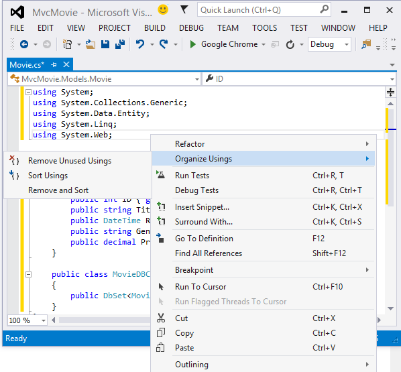Click the Navigate Backward arrow icon

coord(24,44)
